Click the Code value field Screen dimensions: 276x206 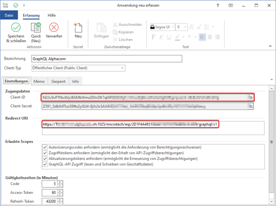point(50,184)
